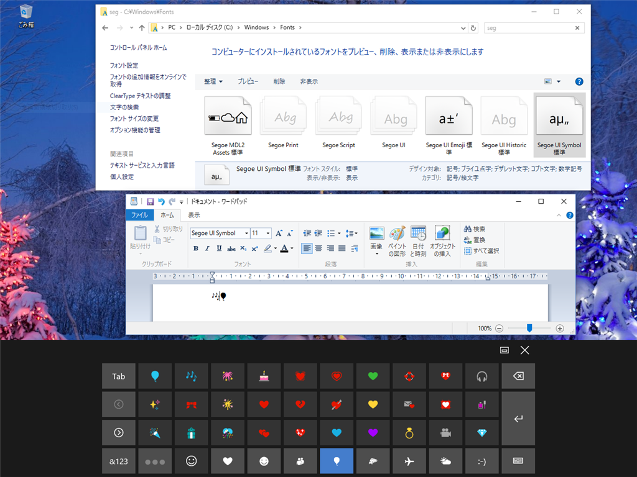637x477 pixels.
Task: Select the ring emoji key
Action: [x=409, y=433]
